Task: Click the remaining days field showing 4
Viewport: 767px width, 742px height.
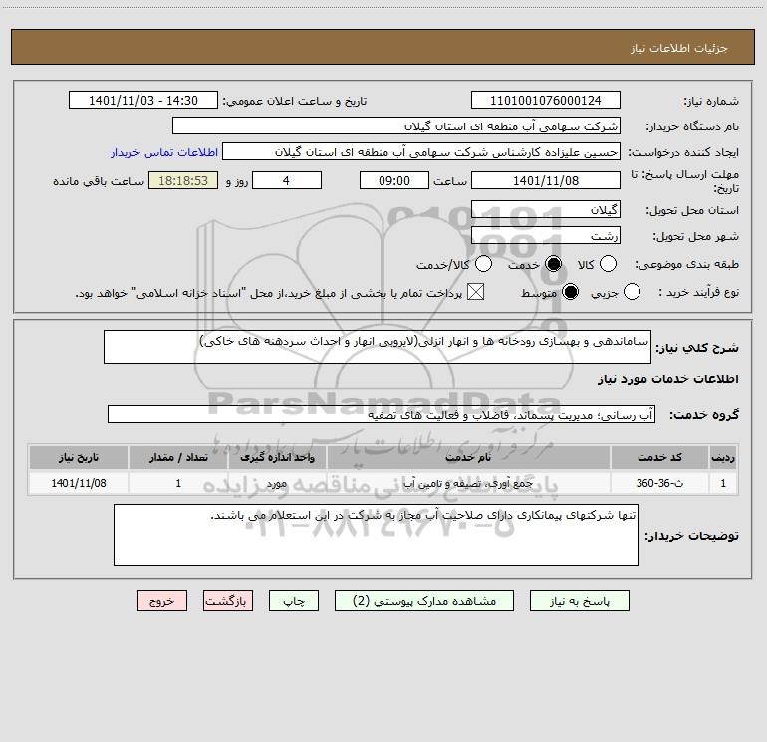Action: [x=287, y=180]
